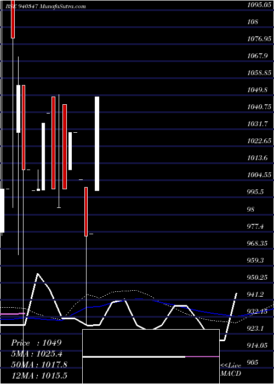Click the price label 1031.7
This screenshot has width=274, height=384.
pos(258,124)
